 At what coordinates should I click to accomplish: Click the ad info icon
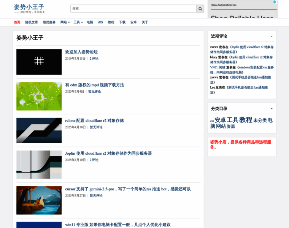pyautogui.click(x=274, y=2)
